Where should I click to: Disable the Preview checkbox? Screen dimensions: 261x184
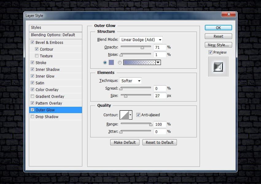pyautogui.click(x=210, y=52)
